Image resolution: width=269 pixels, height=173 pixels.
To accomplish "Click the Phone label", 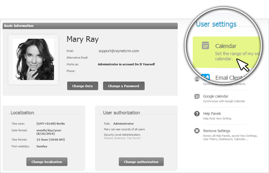I will click(71, 71).
